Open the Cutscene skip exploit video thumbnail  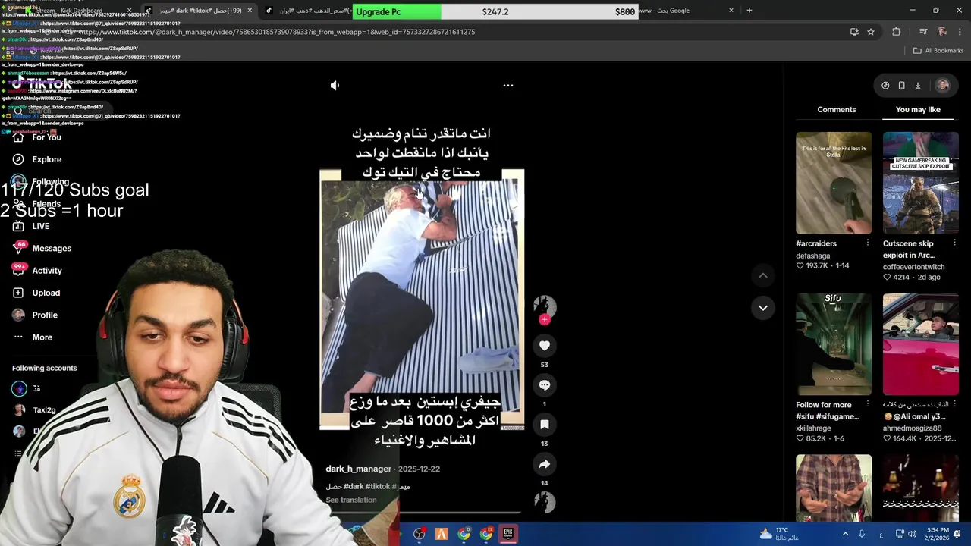pyautogui.click(x=920, y=183)
